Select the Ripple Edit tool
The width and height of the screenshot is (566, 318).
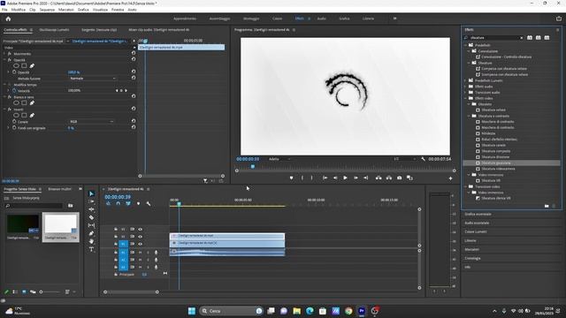[91, 209]
